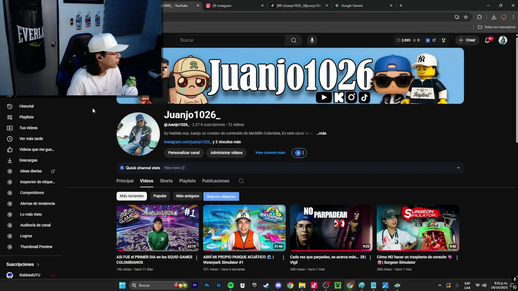Image resolution: width=518 pixels, height=291 pixels.
Task: Open the Waterpark Simulator video thumbnail
Action: click(244, 228)
